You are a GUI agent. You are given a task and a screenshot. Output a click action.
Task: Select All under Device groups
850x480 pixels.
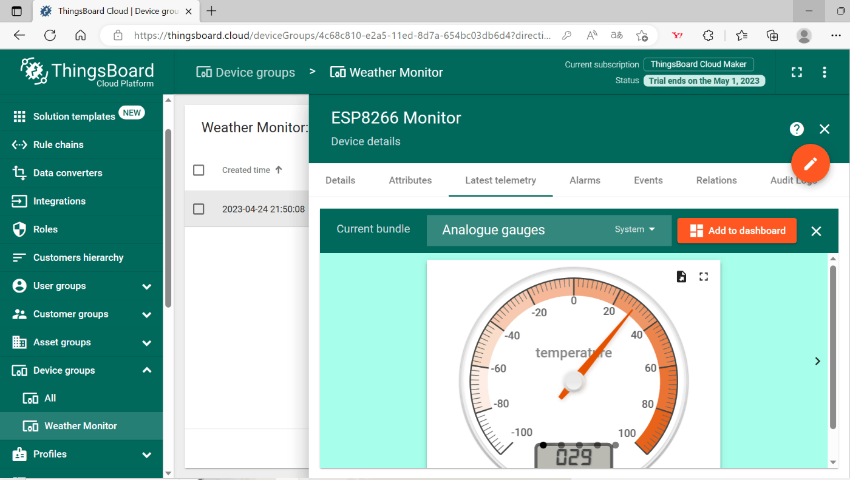click(81, 398)
